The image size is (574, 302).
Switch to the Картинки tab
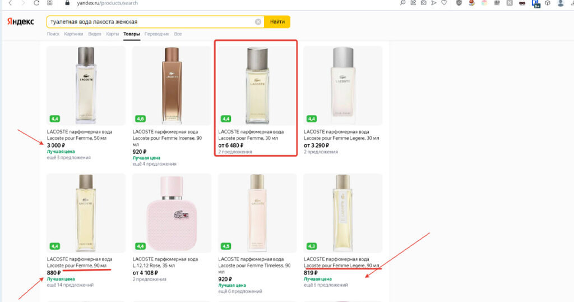(x=73, y=34)
